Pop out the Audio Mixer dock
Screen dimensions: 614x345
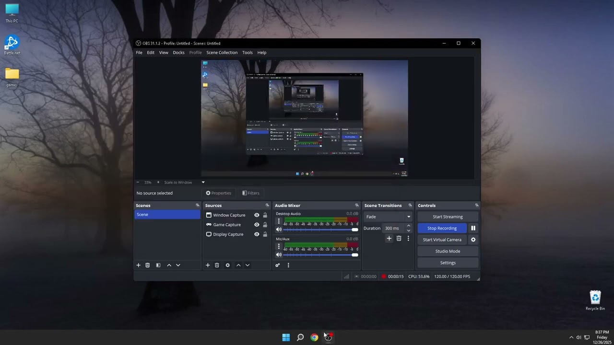click(x=356, y=206)
